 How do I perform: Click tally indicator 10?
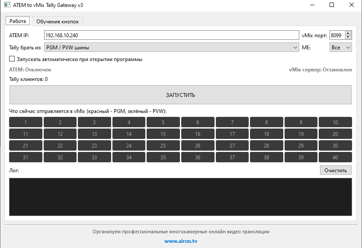tap(336, 122)
